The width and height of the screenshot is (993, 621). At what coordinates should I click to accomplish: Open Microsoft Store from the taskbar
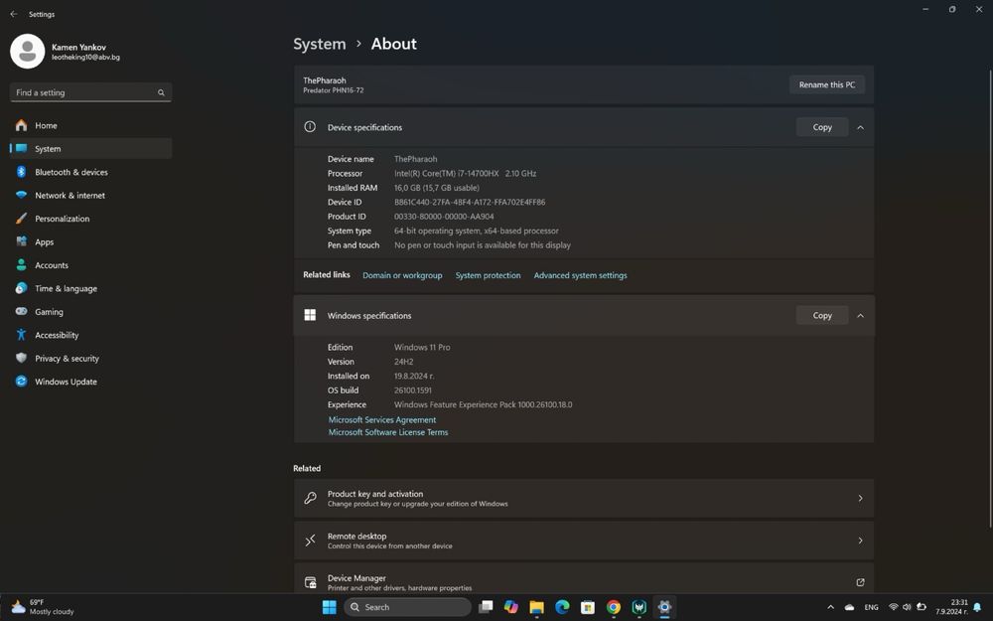click(x=588, y=607)
